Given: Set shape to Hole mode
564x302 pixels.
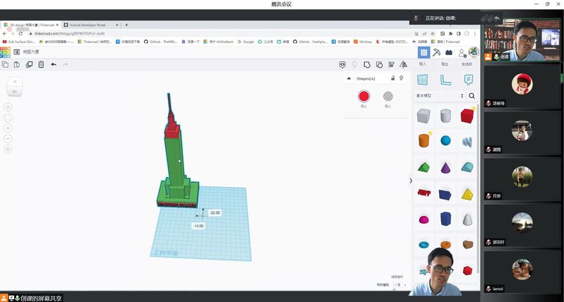Looking at the screenshot, I should [388, 97].
